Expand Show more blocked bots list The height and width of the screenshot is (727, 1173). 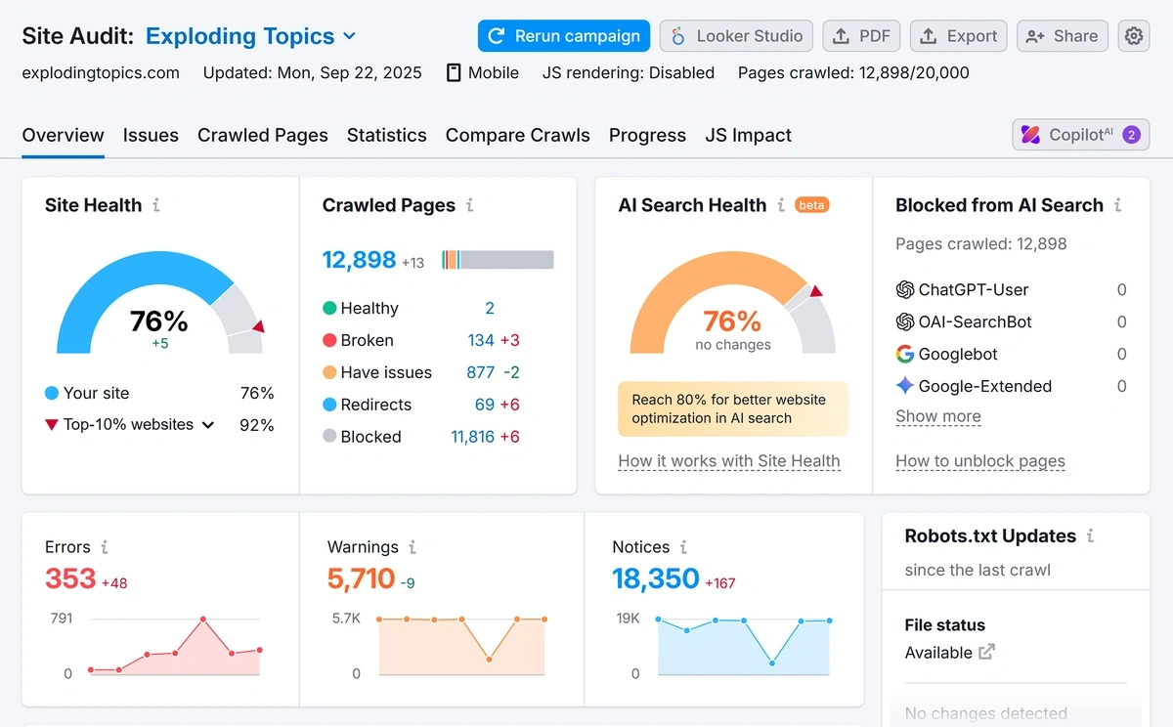click(937, 416)
